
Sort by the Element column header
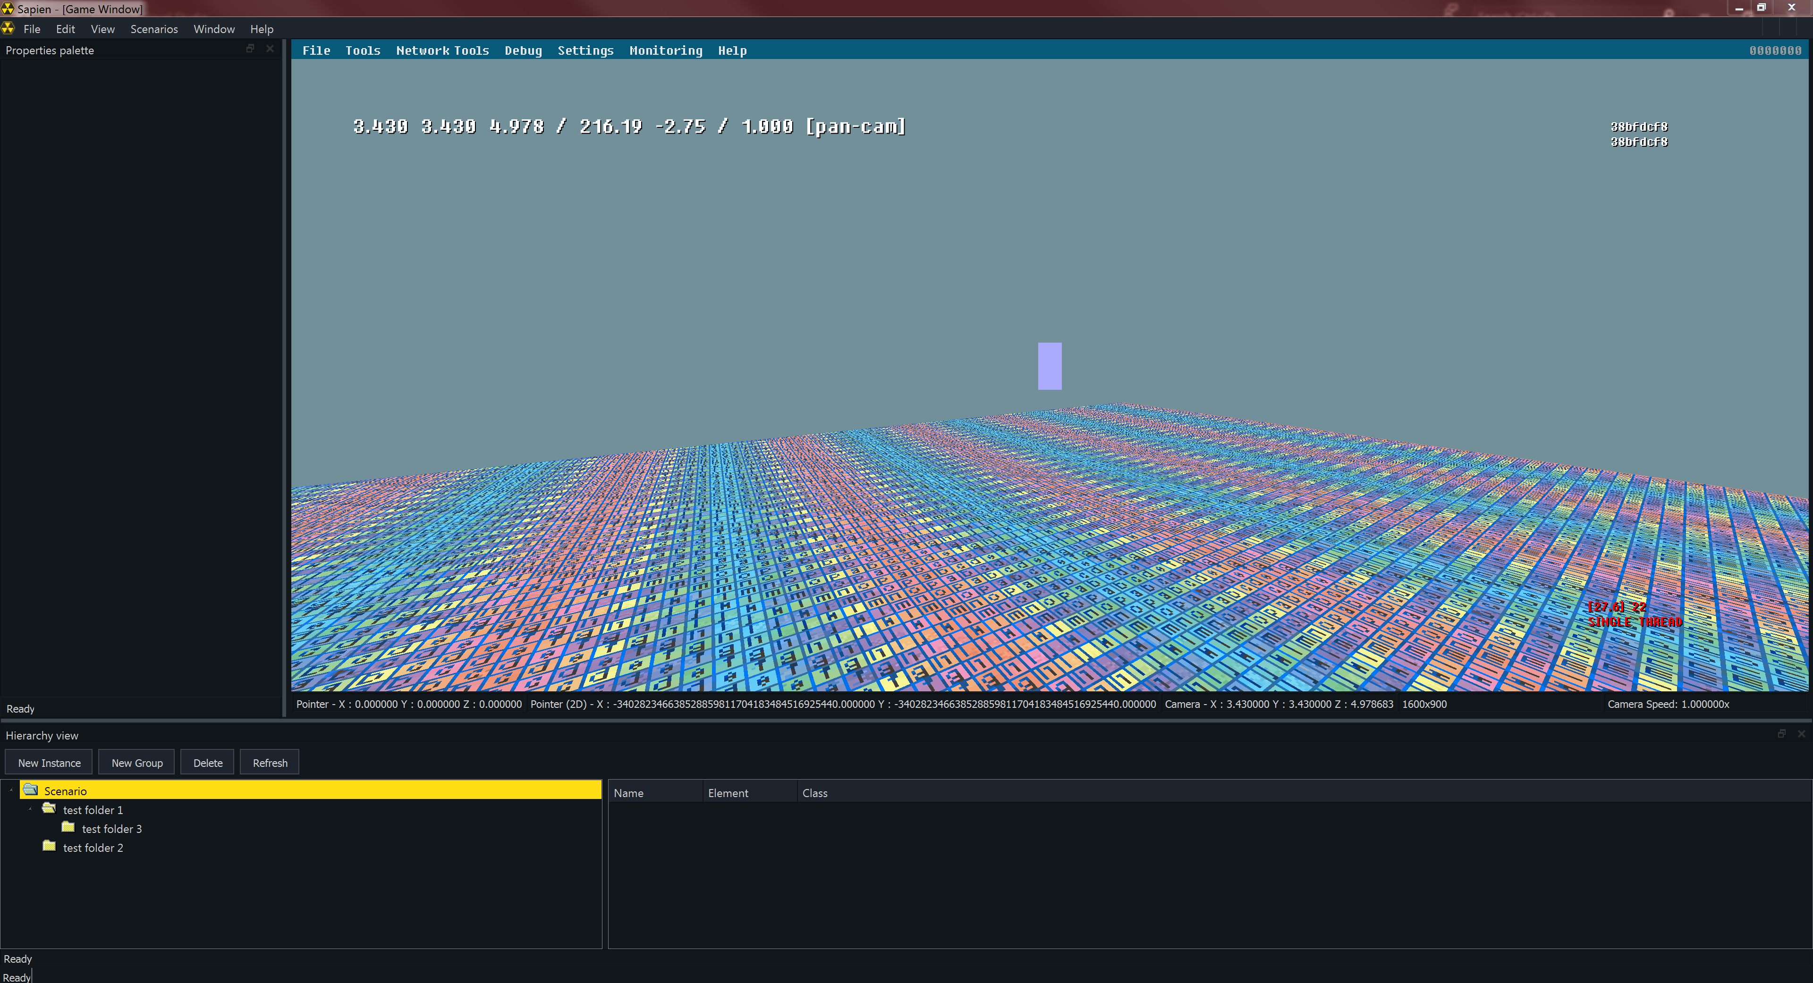click(750, 793)
